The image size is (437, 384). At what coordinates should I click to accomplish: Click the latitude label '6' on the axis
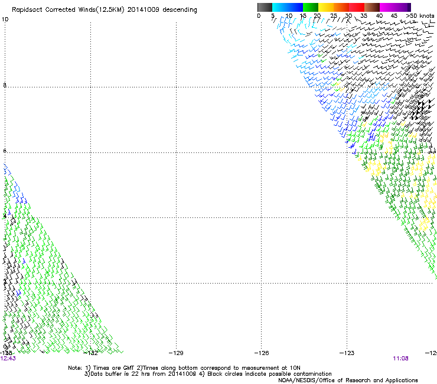coord(5,151)
